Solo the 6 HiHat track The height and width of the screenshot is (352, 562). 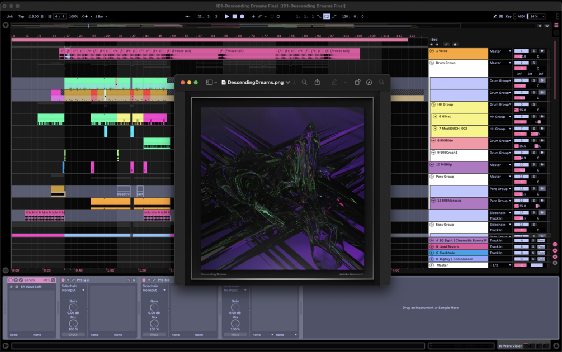(x=533, y=117)
